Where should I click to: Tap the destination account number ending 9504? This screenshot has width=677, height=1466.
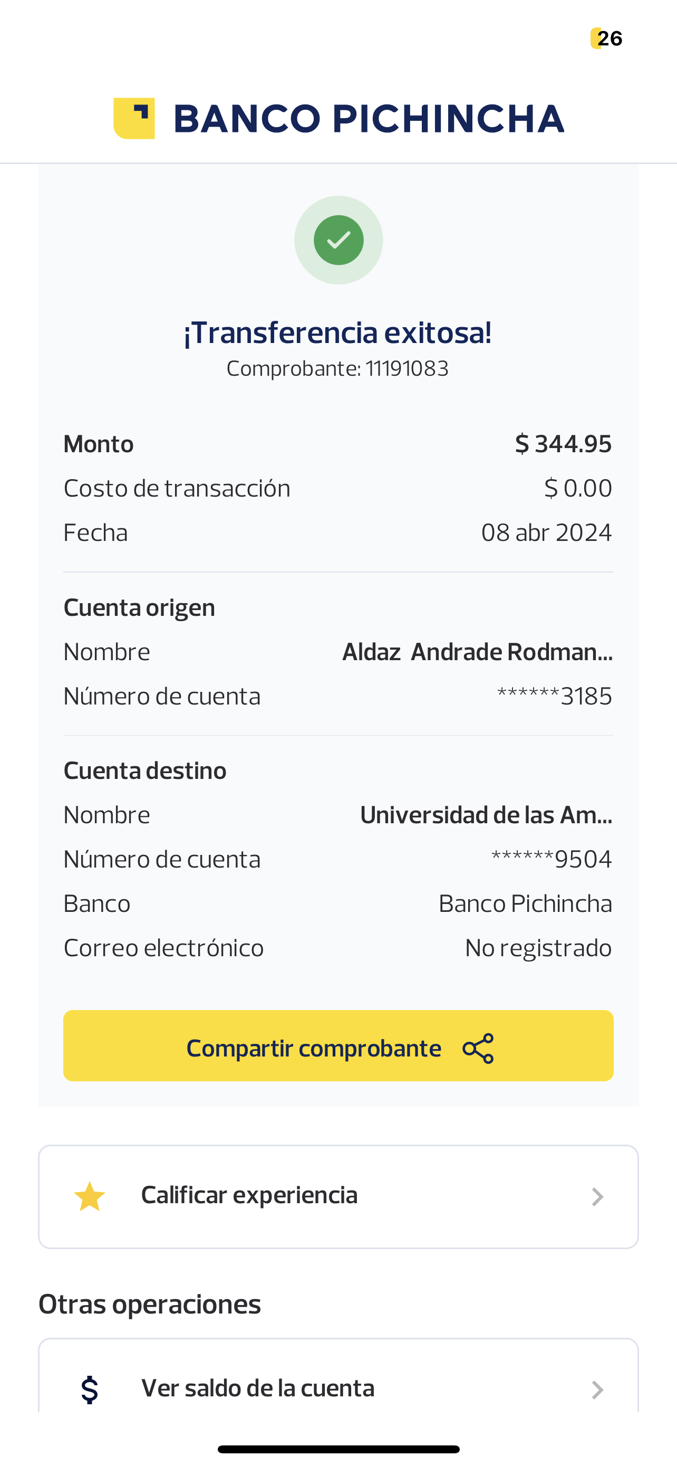click(x=552, y=859)
